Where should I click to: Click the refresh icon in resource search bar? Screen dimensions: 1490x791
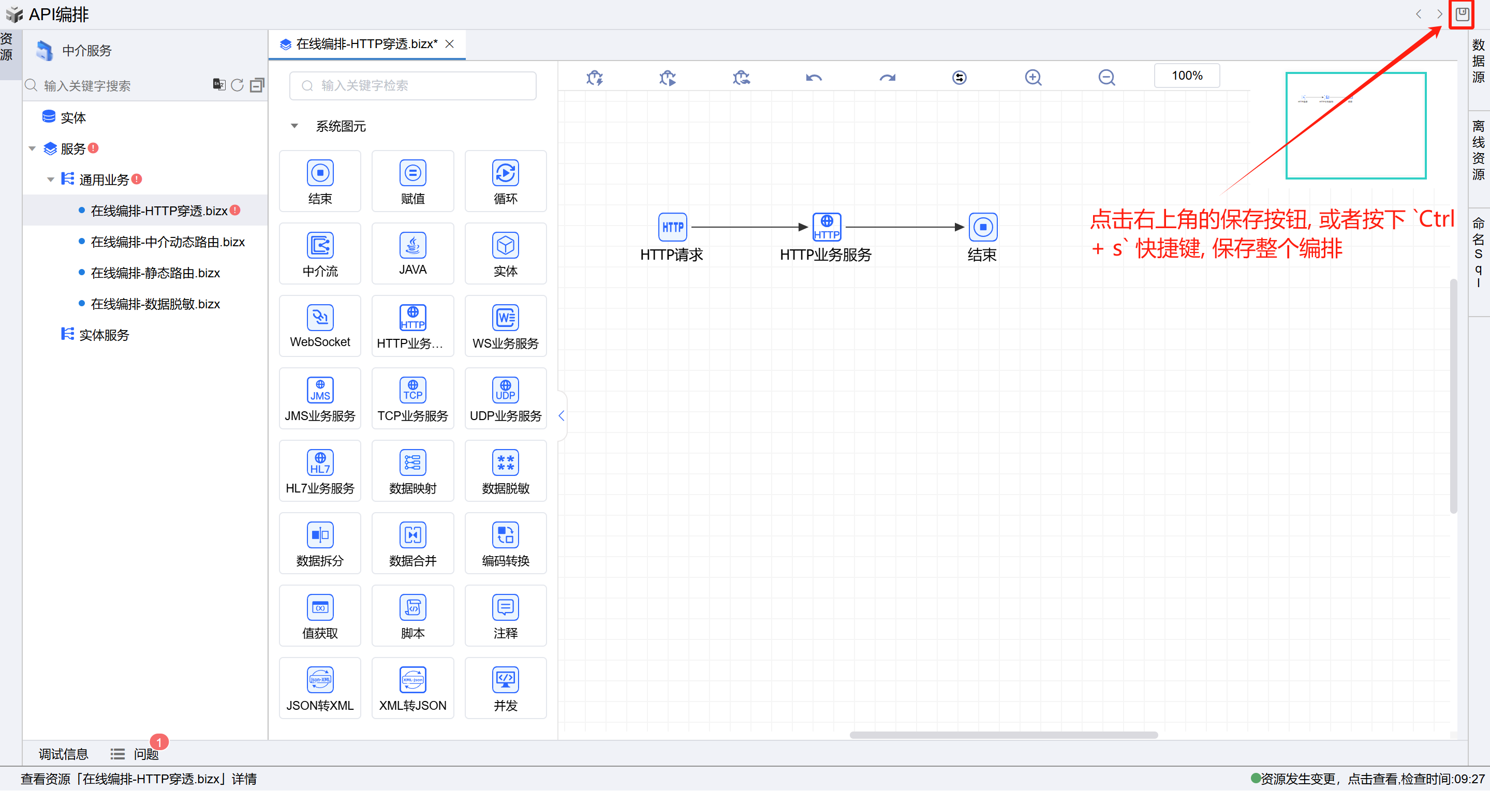click(237, 85)
